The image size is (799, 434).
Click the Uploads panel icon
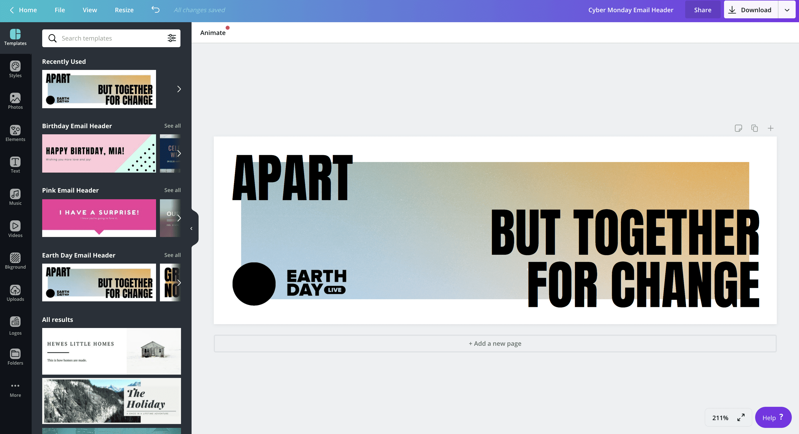pos(16,290)
